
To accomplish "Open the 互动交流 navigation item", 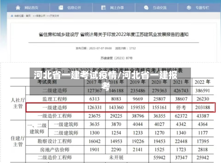I will [160, 8].
